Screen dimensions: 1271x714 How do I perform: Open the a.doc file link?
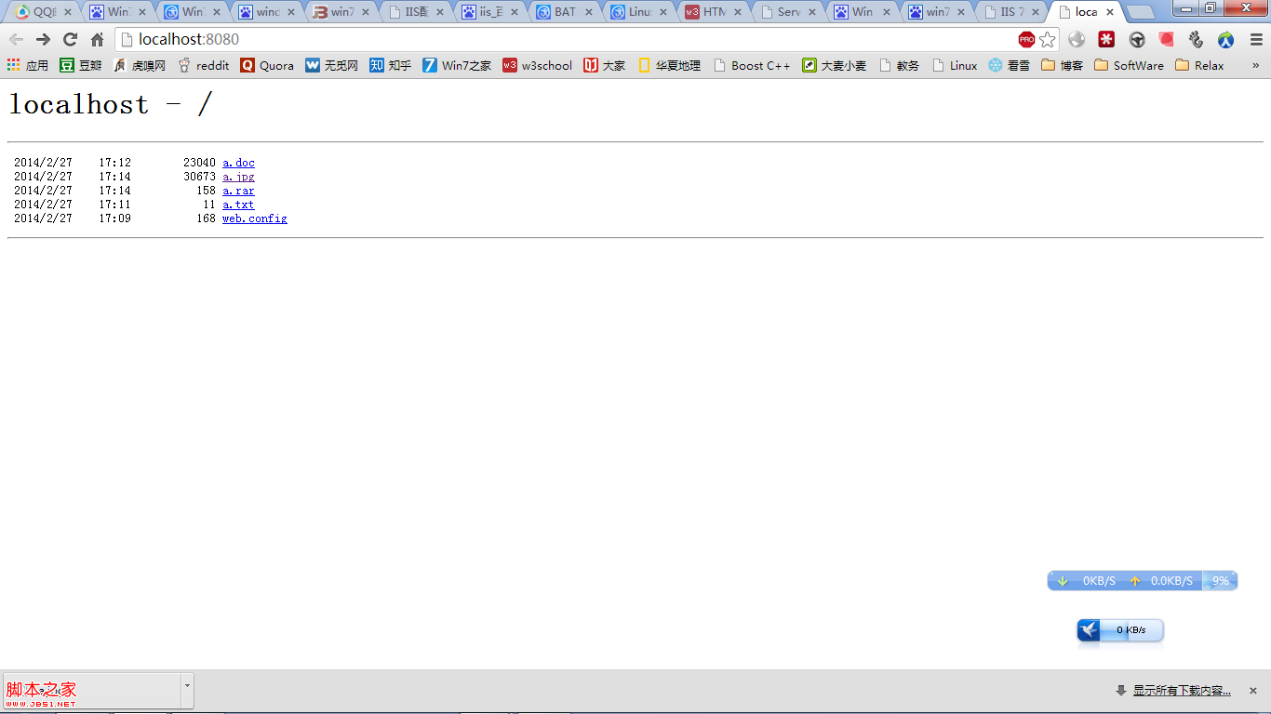click(238, 163)
